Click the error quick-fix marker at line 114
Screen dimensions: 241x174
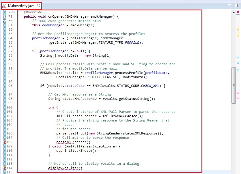pos(5,168)
